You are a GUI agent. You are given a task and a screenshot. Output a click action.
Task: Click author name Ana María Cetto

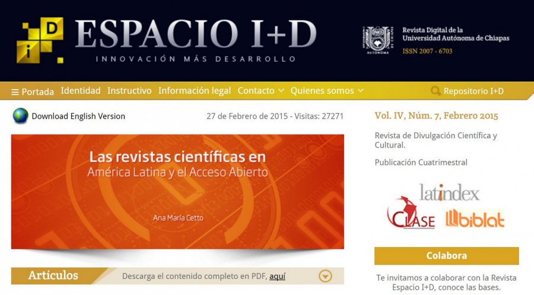click(x=178, y=218)
